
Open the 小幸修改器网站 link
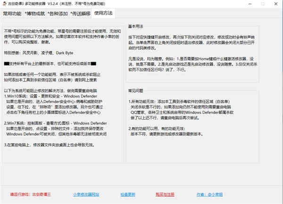pyautogui.click(x=86, y=195)
